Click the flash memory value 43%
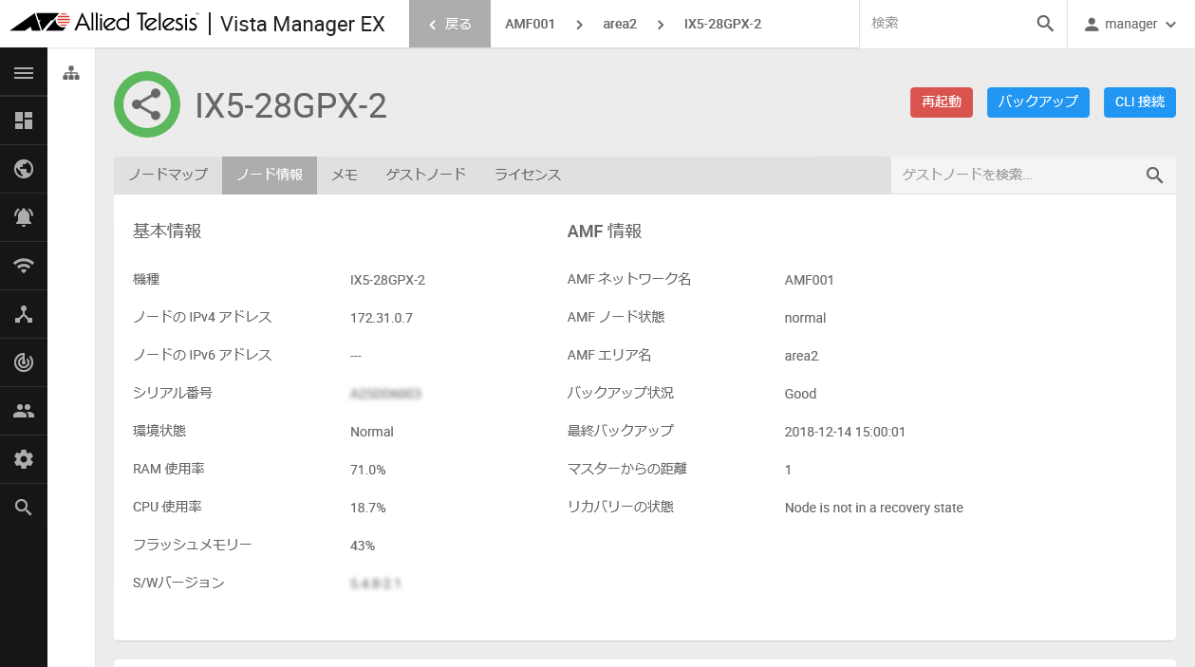Image resolution: width=1195 pixels, height=667 pixels. tap(363, 546)
